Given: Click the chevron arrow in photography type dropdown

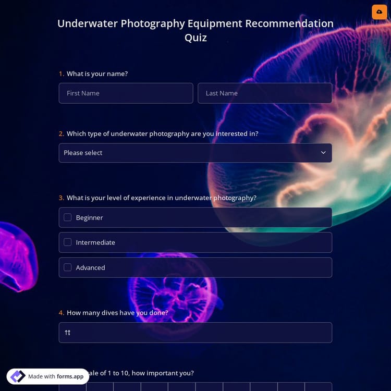Looking at the screenshot, I should pos(323,153).
